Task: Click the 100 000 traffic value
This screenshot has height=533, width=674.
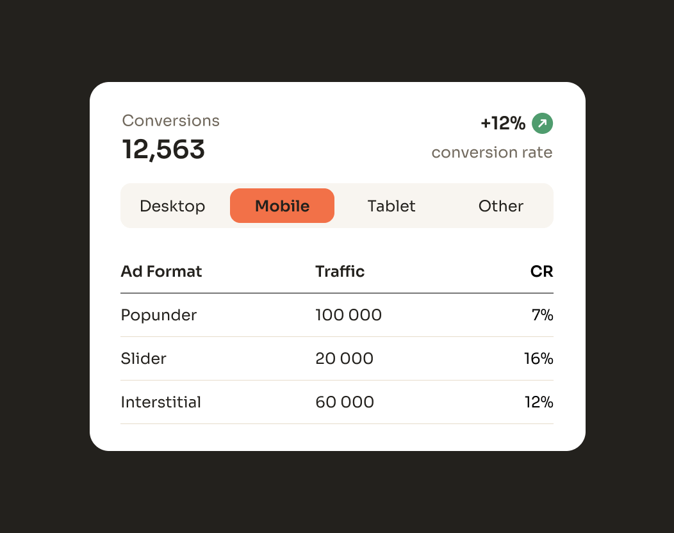Action: (x=349, y=315)
